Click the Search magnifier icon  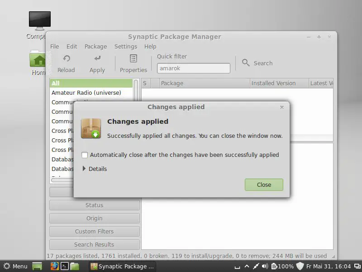coord(246,63)
